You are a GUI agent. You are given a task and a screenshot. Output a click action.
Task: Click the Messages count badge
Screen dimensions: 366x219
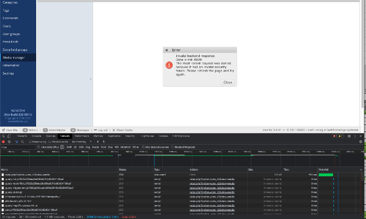pyautogui.click(x=73, y=130)
